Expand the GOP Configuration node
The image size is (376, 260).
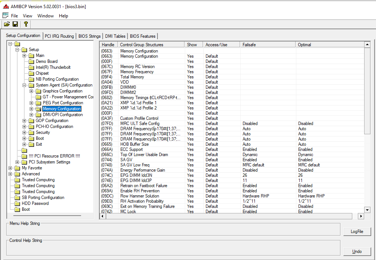coord(24,121)
